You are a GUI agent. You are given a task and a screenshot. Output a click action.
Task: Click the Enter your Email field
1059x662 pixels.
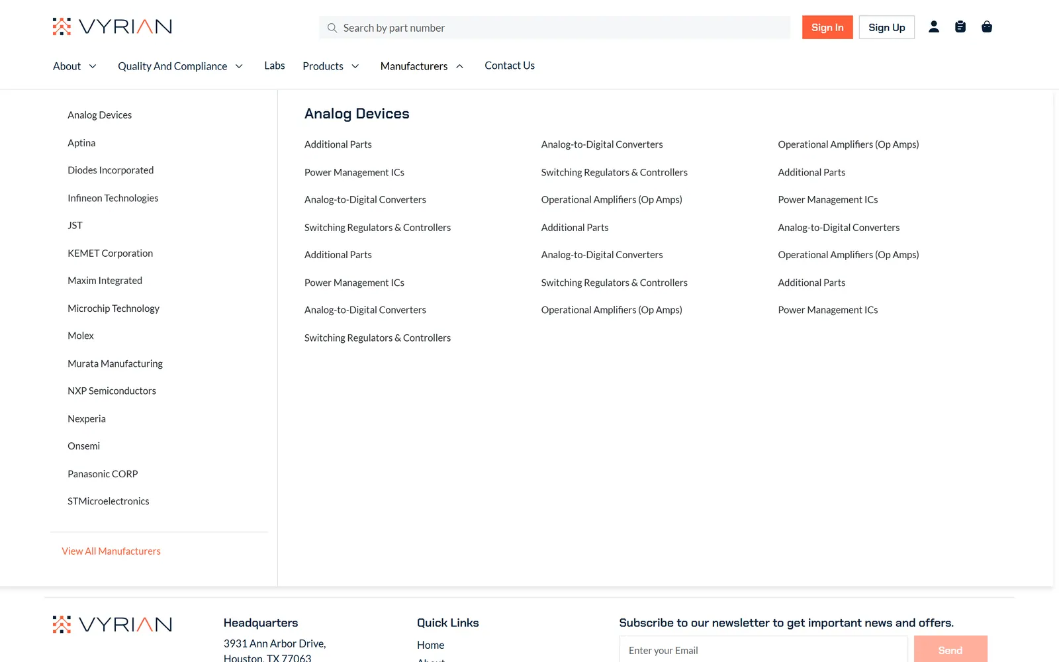click(x=763, y=650)
